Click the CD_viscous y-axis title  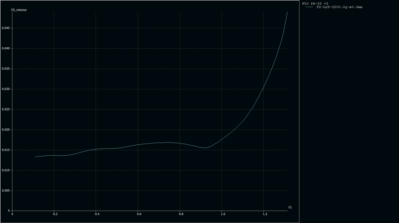pos(19,10)
